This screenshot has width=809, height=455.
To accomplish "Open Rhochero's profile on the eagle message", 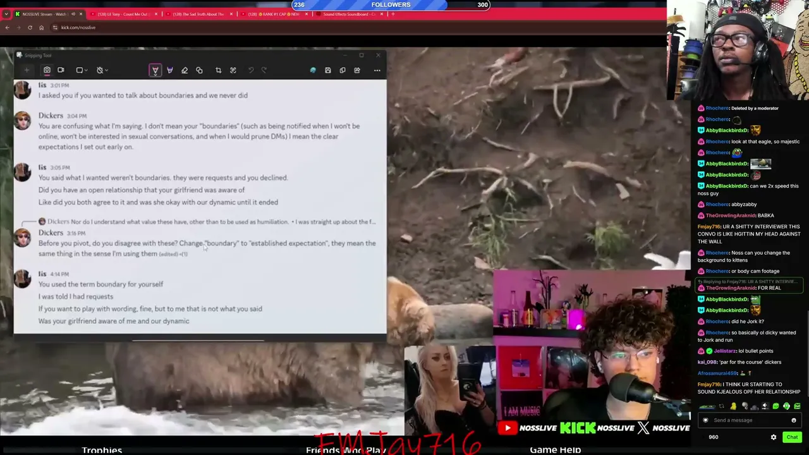I will point(717,142).
